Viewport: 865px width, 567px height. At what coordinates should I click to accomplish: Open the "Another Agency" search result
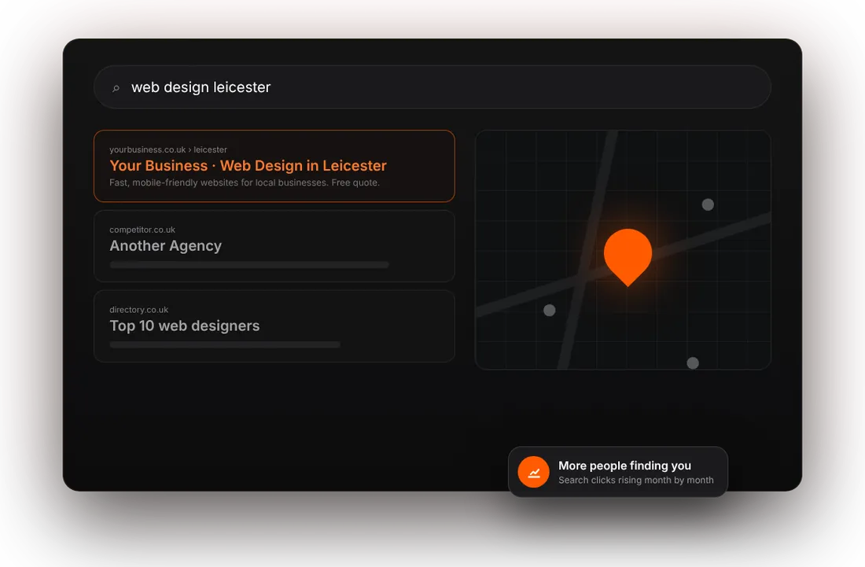[x=274, y=246]
